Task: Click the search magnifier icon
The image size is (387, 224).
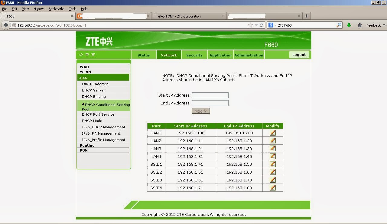Action: pyautogui.click(x=339, y=25)
